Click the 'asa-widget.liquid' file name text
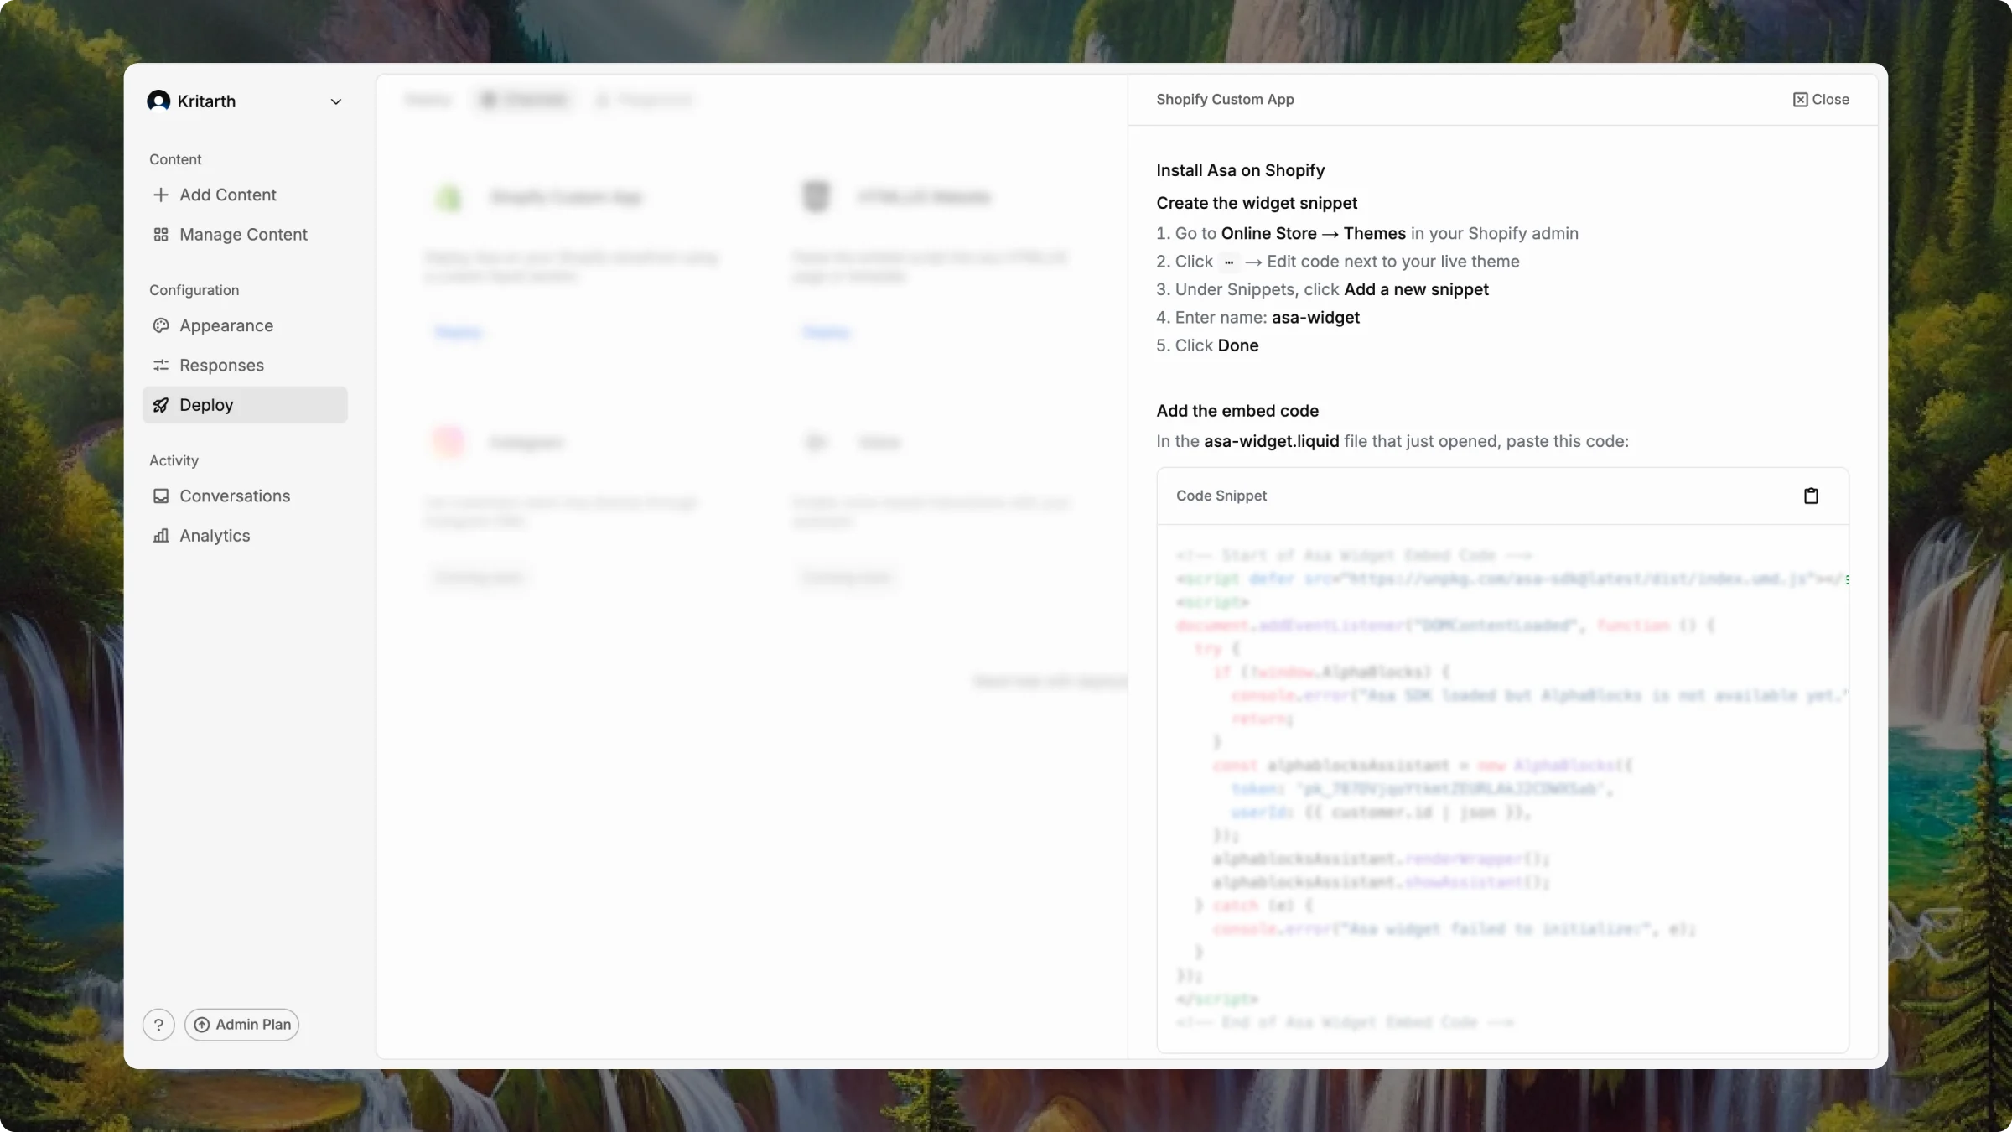Screen dimensions: 2012x1132 (x=1271, y=441)
